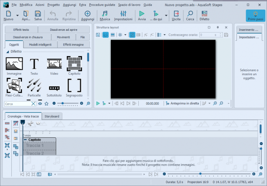Click Aggiungi plus icon in toolbar
Image resolution: width=267 pixels, height=186 pixels.
pyautogui.click(x=88, y=16)
